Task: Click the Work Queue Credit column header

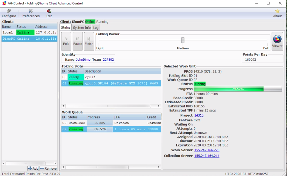Action: point(154,117)
